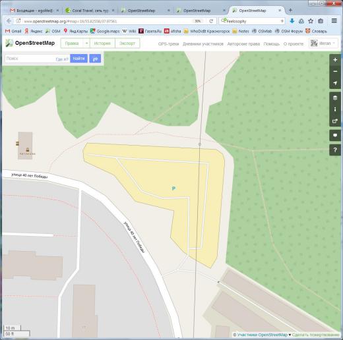Open the share map panel
The height and width of the screenshot is (340, 343).
pyautogui.click(x=335, y=121)
